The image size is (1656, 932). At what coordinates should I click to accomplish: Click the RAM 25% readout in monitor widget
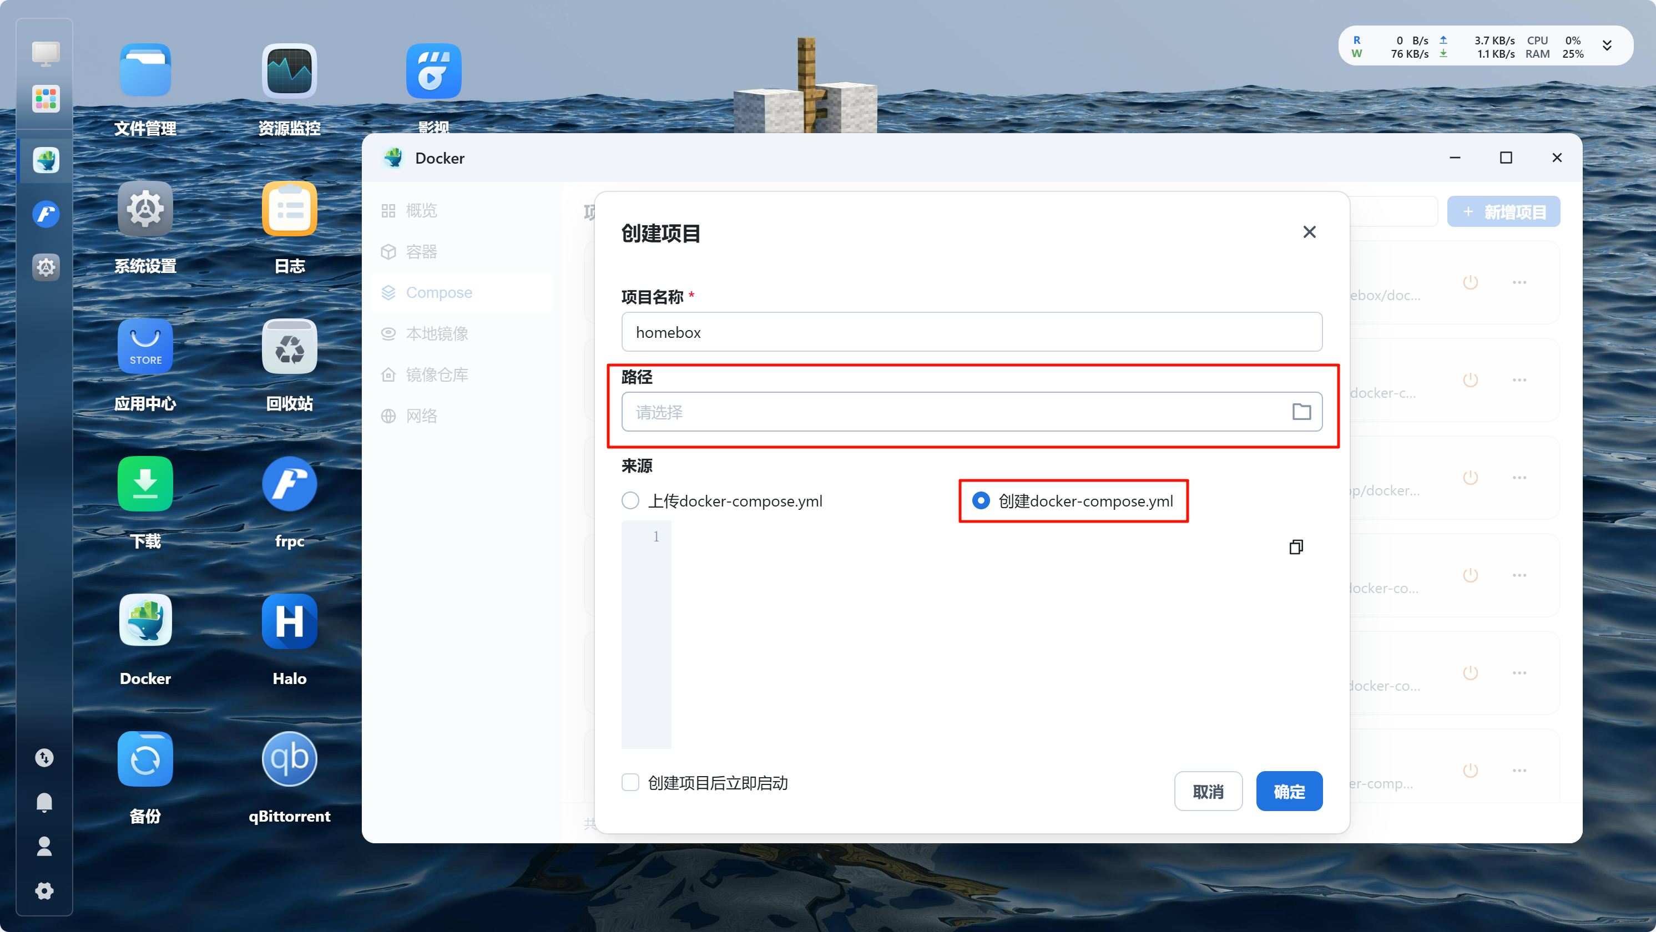(x=1553, y=54)
